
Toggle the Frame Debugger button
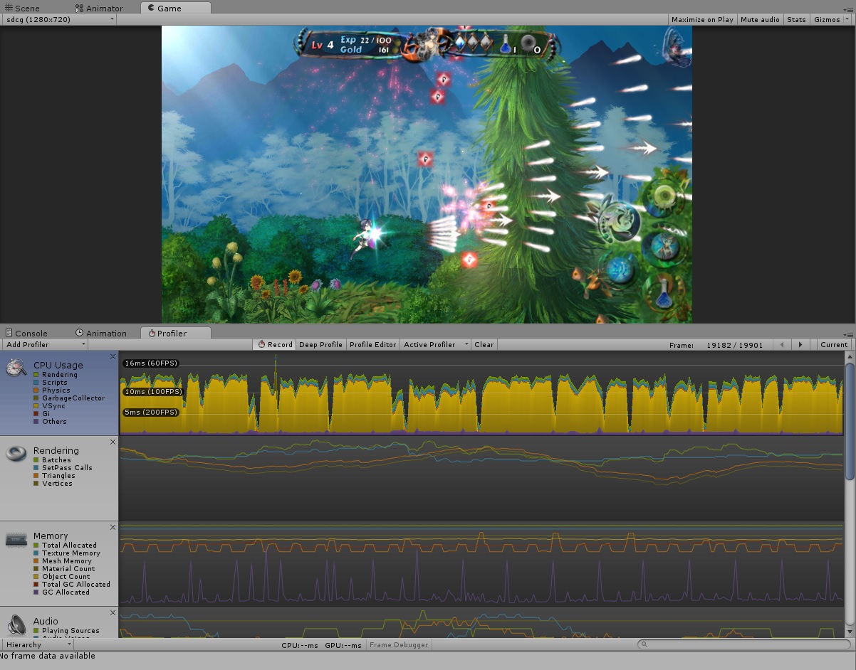(x=399, y=645)
